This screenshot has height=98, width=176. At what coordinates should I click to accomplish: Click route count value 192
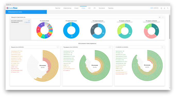(29, 21)
